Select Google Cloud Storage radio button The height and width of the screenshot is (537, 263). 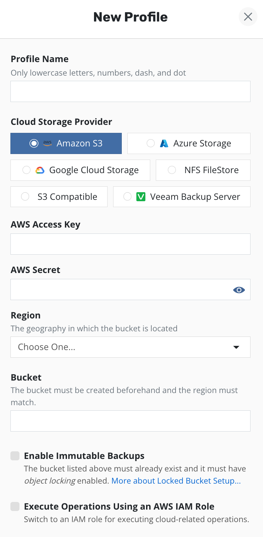coord(26,170)
